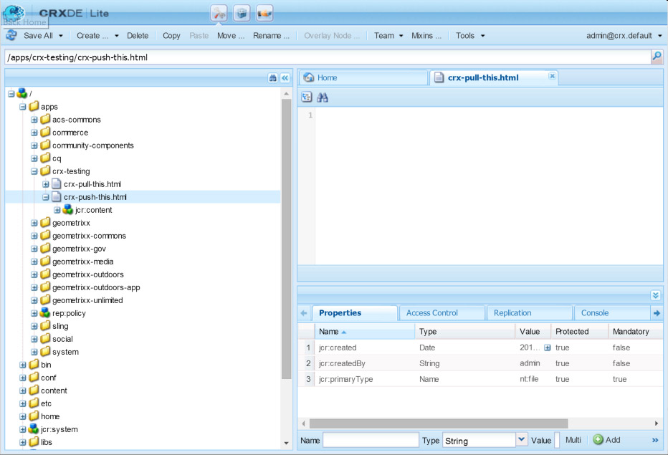Click the Rename toolbar button

[x=271, y=36]
